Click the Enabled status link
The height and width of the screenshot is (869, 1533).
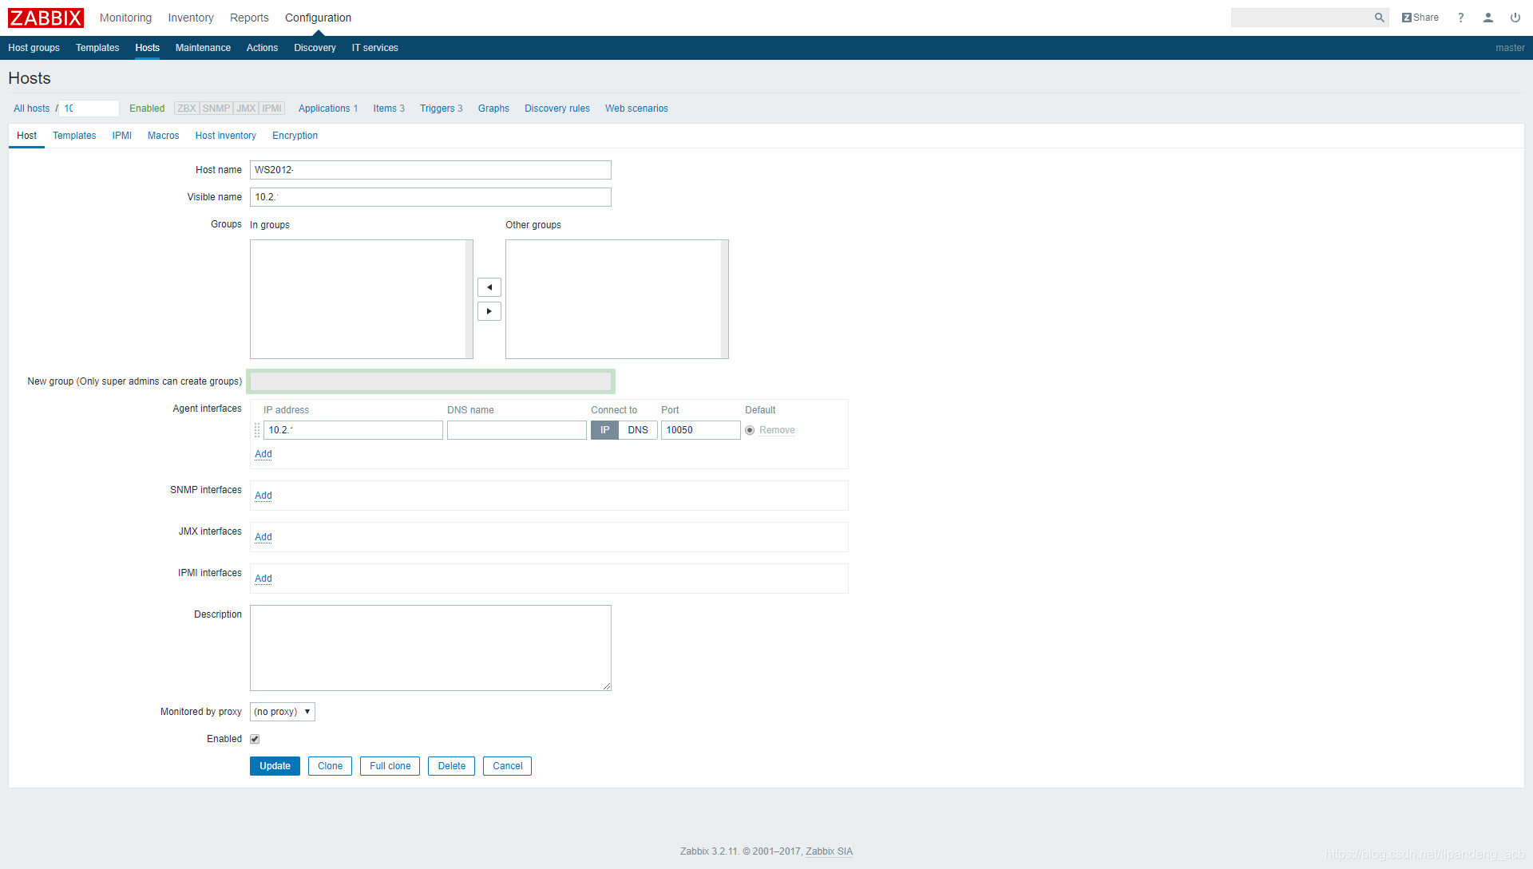point(147,109)
